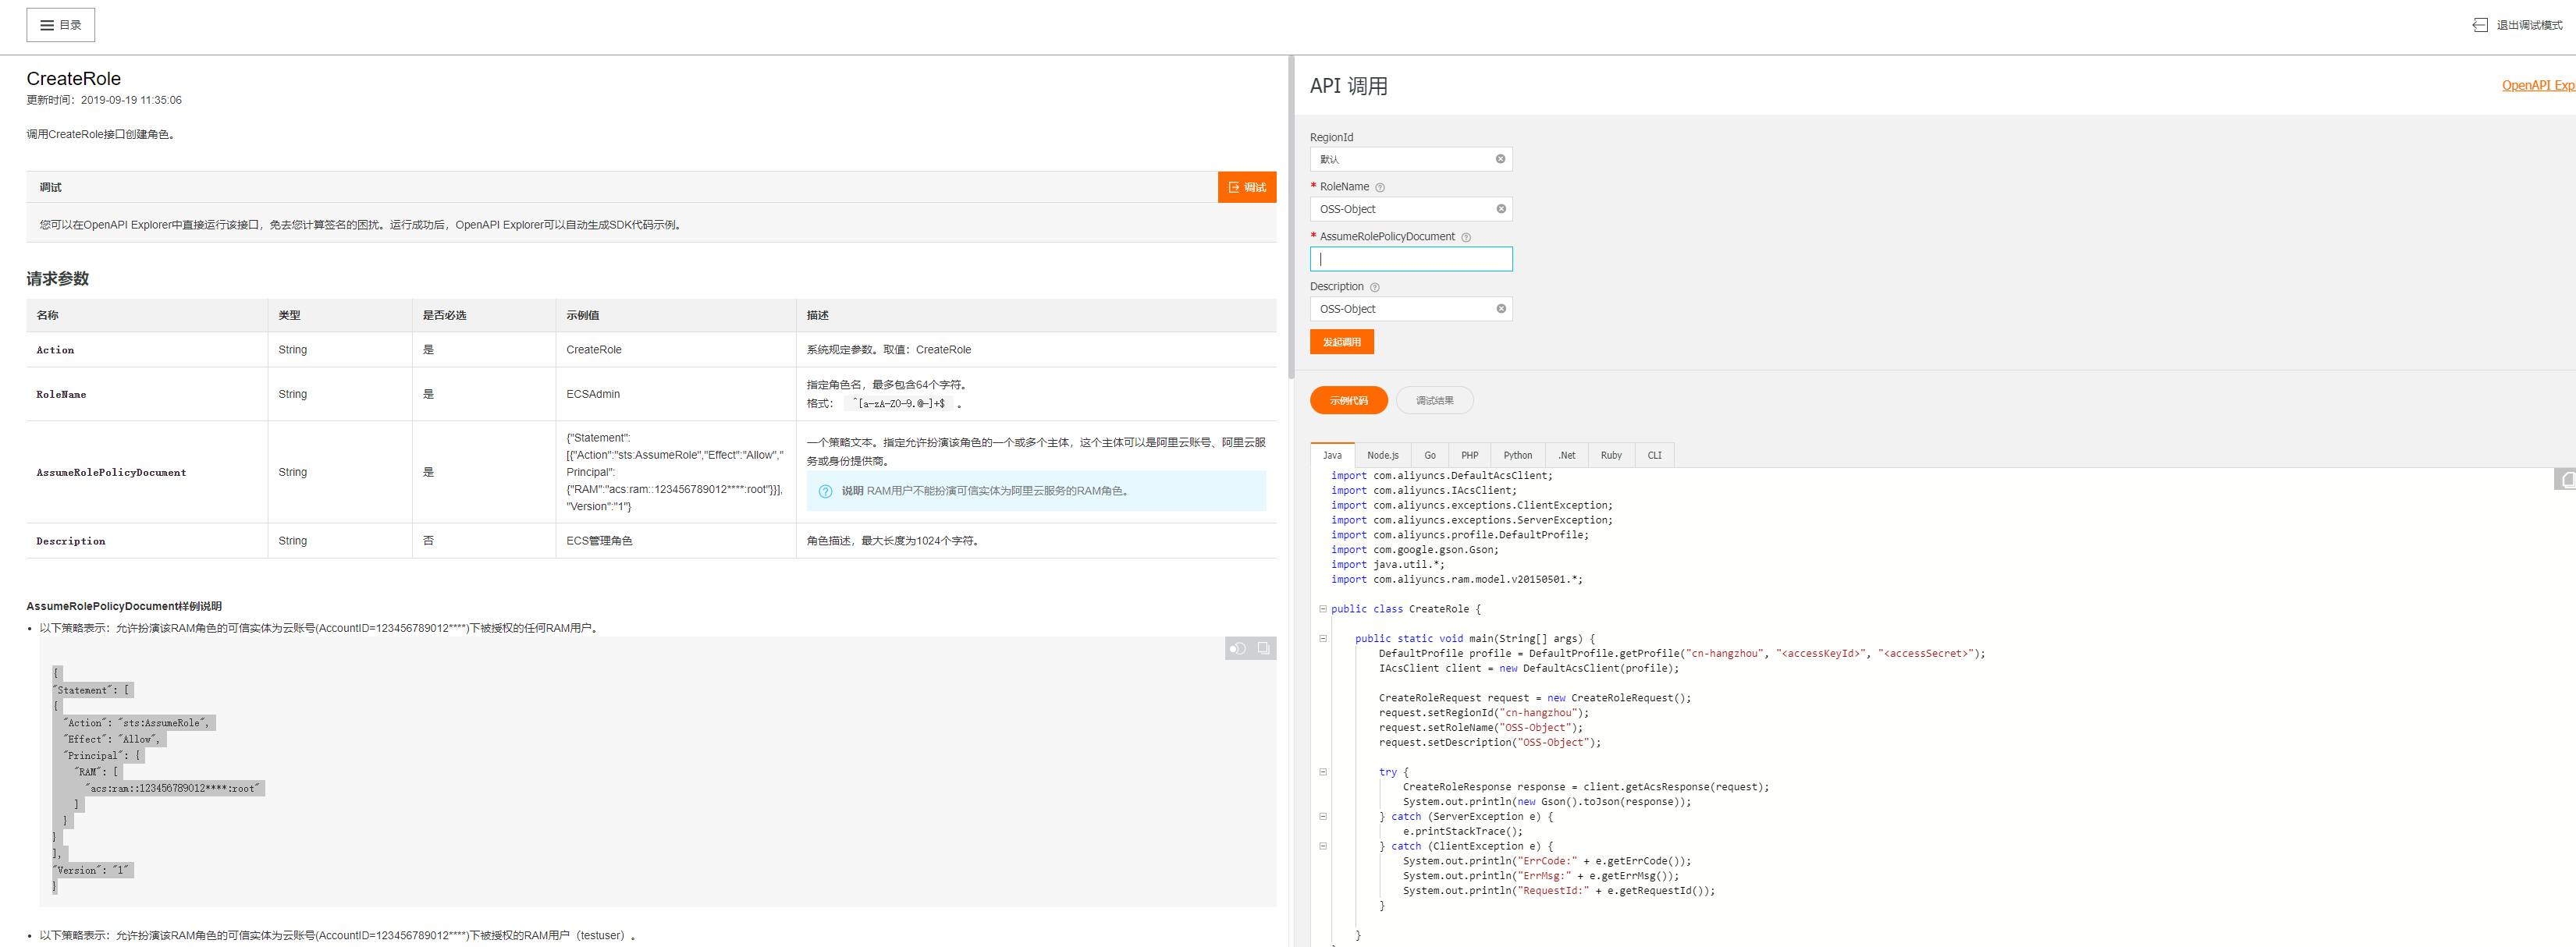Switch to the Node.js code tab
The height and width of the screenshot is (947, 2576).
(1382, 455)
